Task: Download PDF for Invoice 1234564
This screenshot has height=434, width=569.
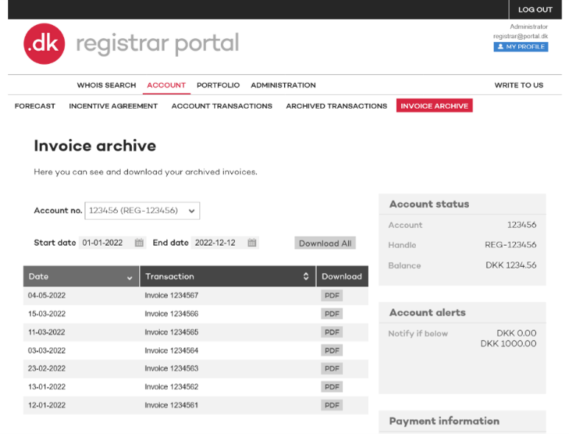Action: (x=332, y=350)
